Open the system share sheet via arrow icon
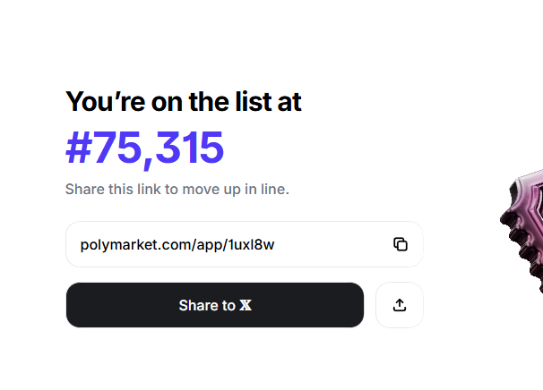The height and width of the screenshot is (390, 543). [x=400, y=305]
